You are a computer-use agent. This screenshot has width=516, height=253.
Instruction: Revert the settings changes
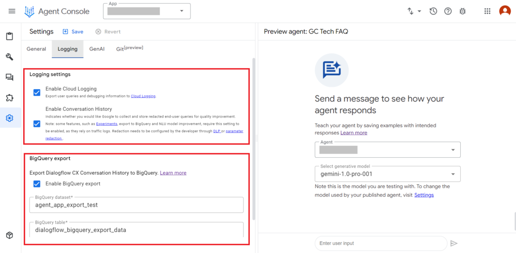pos(108,31)
